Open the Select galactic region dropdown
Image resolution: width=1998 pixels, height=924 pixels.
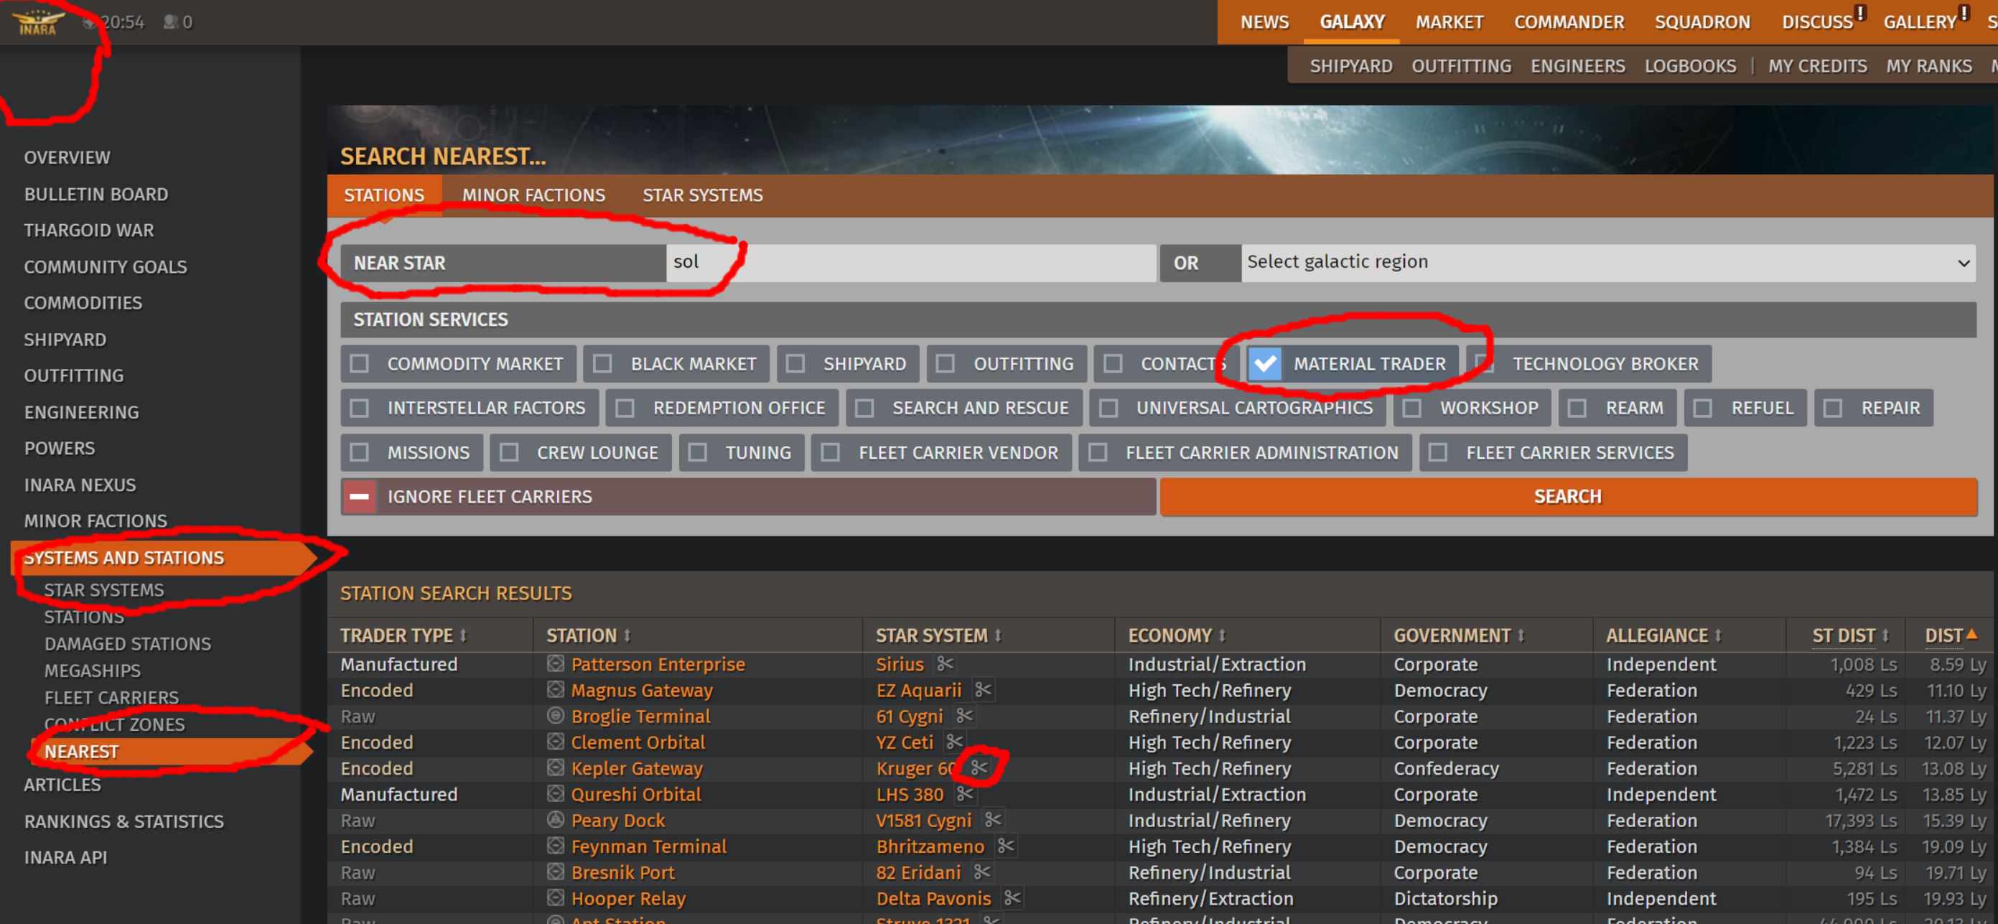tap(1608, 263)
